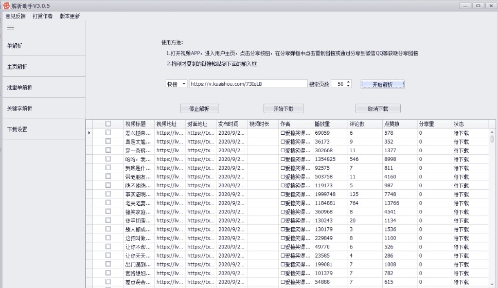Check the row with play count 36173
498x288 pixels.
pyautogui.click(x=109, y=141)
